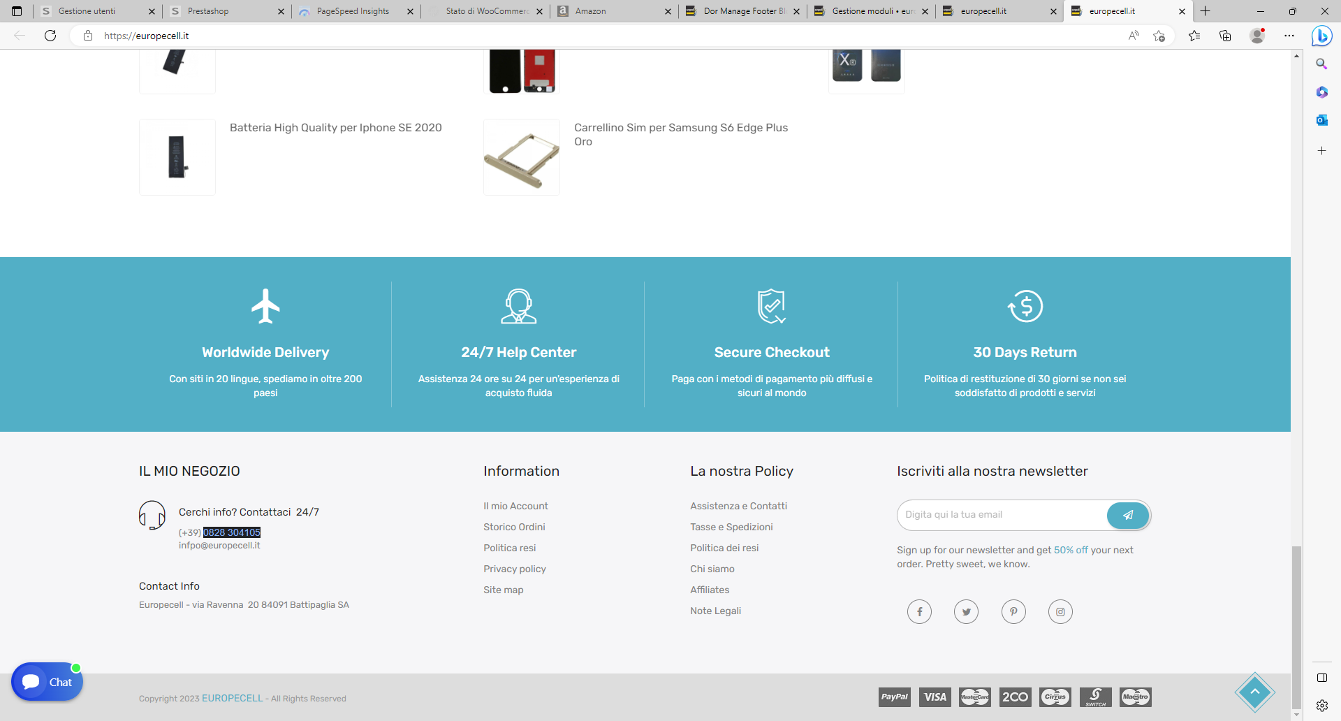Open Chi siamo link

point(712,569)
